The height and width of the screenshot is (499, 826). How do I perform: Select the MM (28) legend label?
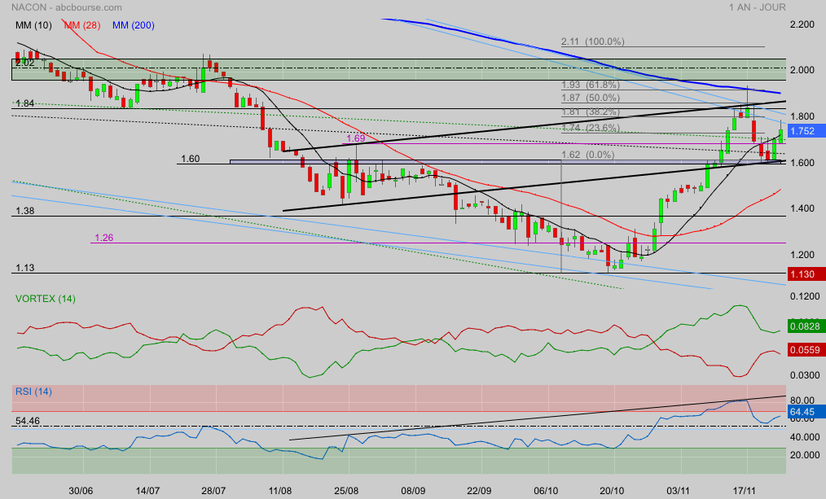82,25
